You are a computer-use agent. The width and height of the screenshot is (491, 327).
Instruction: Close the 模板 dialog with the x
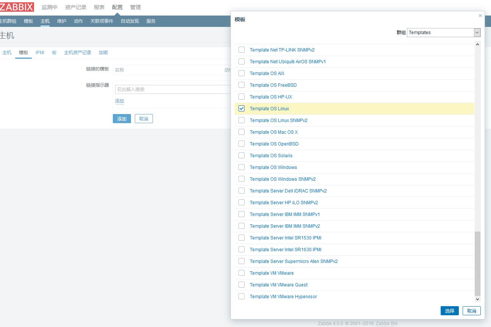pos(480,16)
